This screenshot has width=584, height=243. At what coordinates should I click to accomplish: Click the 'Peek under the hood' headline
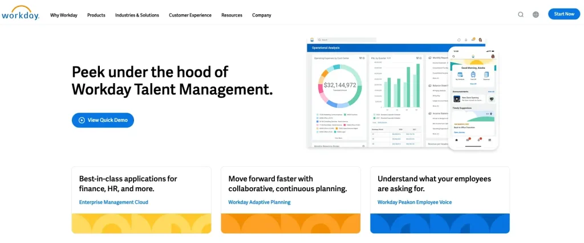pos(172,80)
